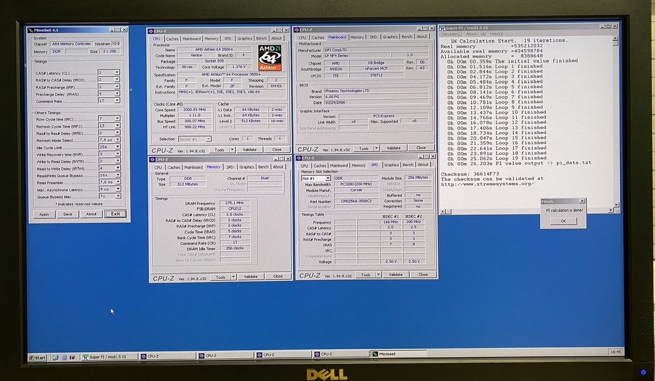
Task: Open the Queue Bypass Max dropdown
Action: (117, 196)
